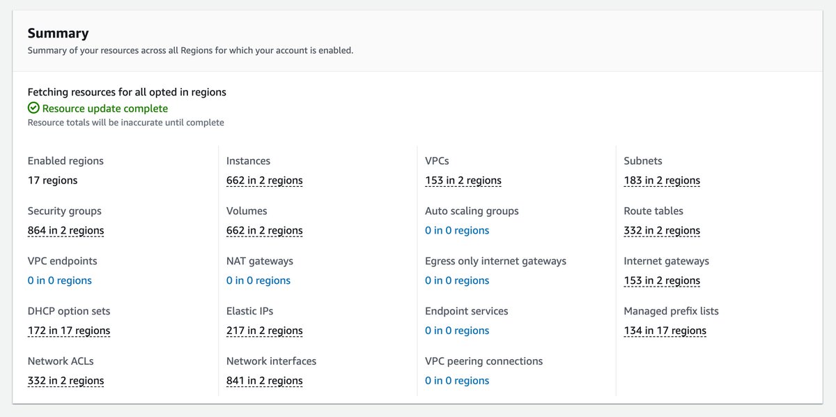Open Internet gateways 153 in 2 regions

point(661,281)
